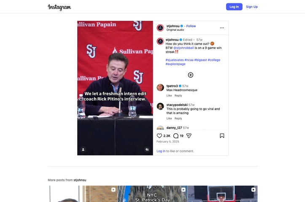Click the Log In button
The image size is (305, 202).
234,7
